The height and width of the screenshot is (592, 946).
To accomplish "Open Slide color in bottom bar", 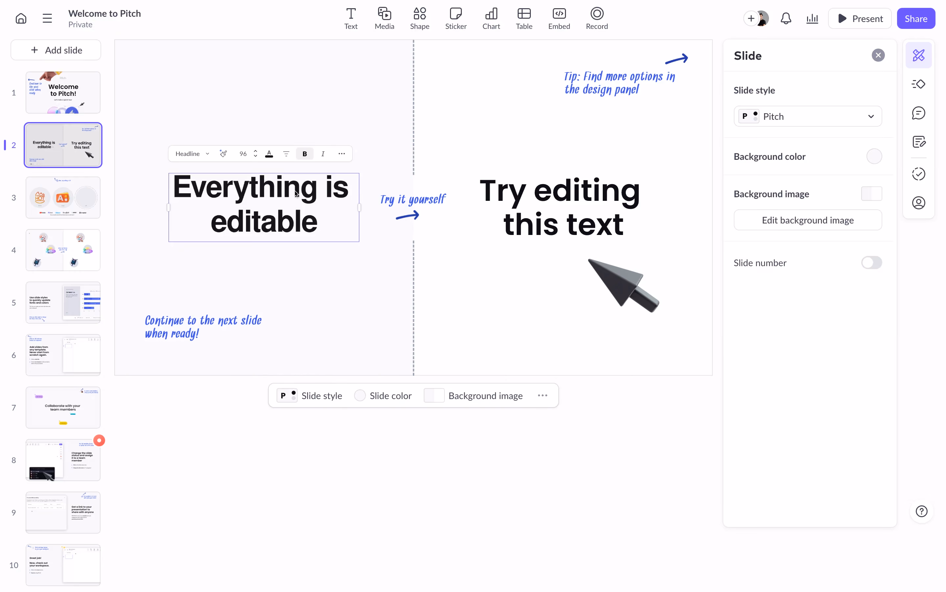I will coord(382,395).
